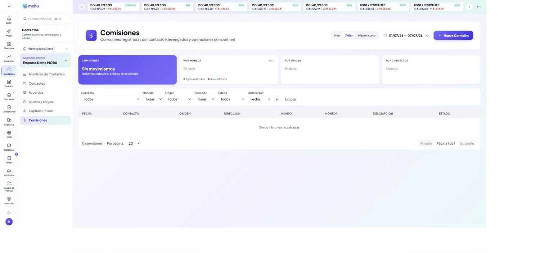Select 7 días period filter

click(349, 36)
